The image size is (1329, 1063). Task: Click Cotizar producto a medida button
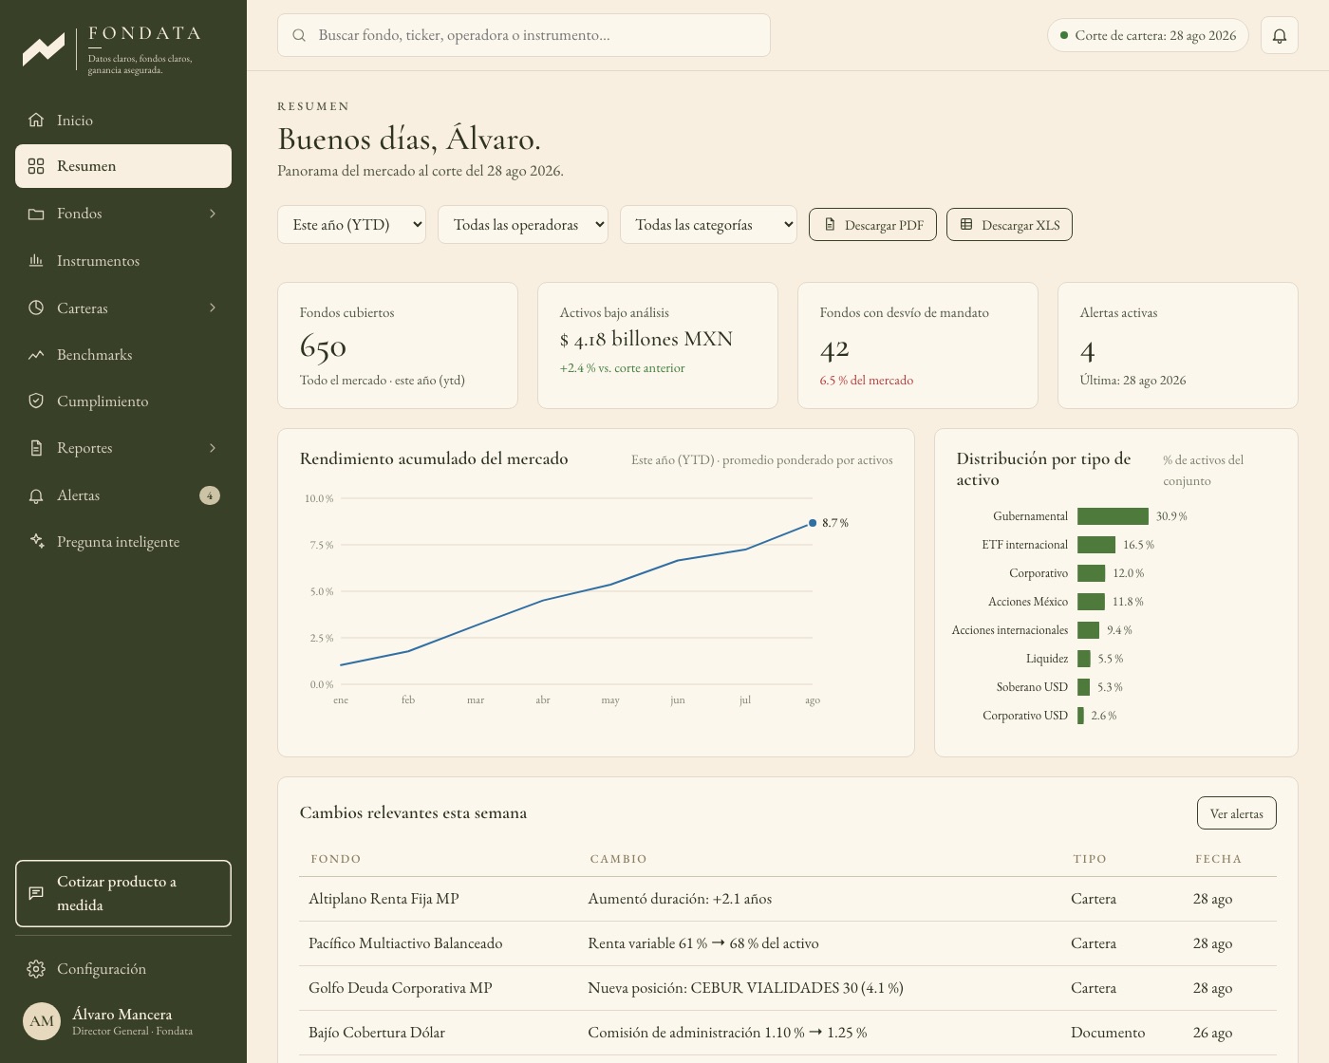pyautogui.click(x=123, y=893)
